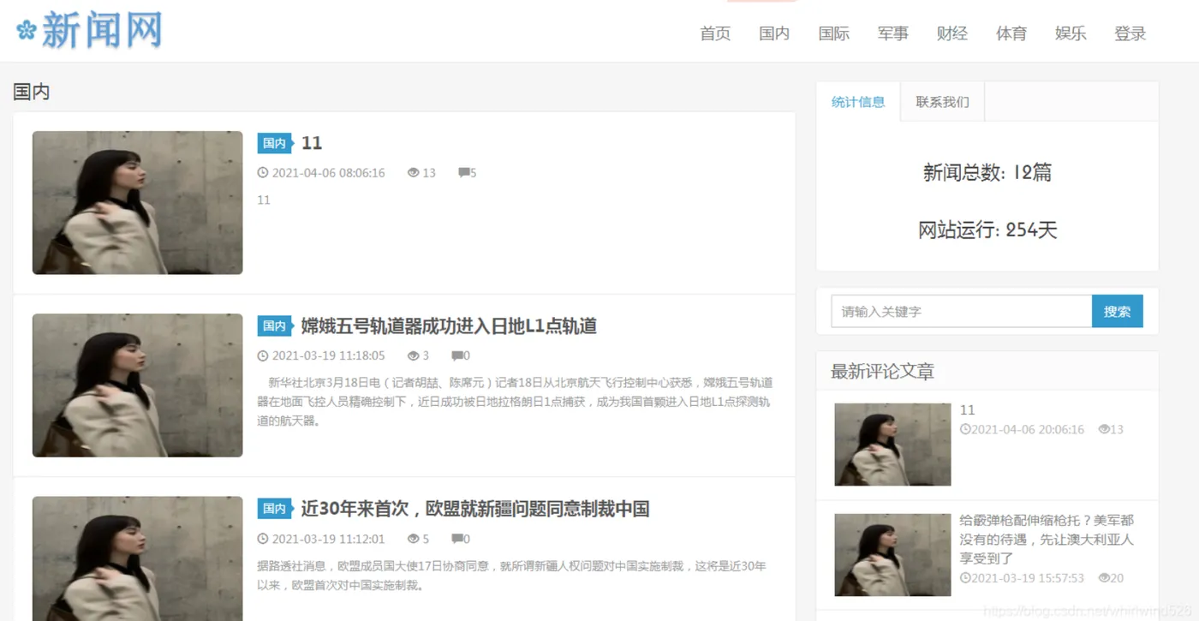Image resolution: width=1199 pixels, height=621 pixels.
Task: Click the eye icon showing 13 in sidebar
Action: tap(1104, 429)
